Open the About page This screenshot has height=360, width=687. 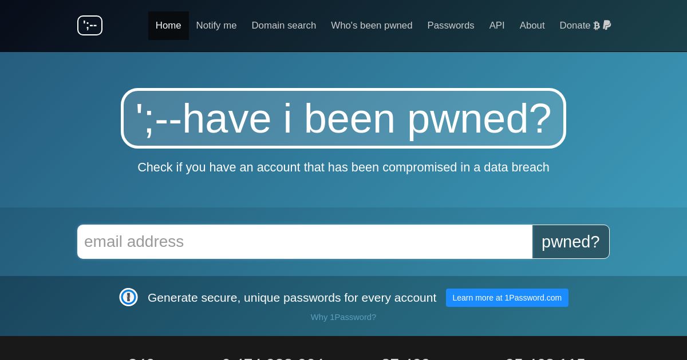[x=532, y=26]
